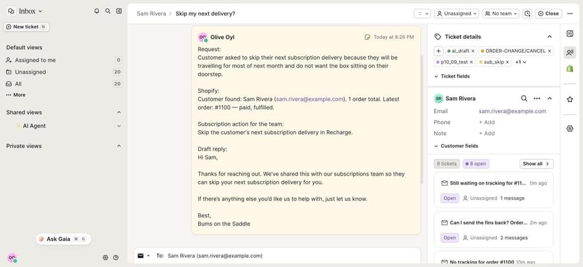The width and height of the screenshot is (583, 267).
Task: Collapse Private views section
Action: pos(119,146)
